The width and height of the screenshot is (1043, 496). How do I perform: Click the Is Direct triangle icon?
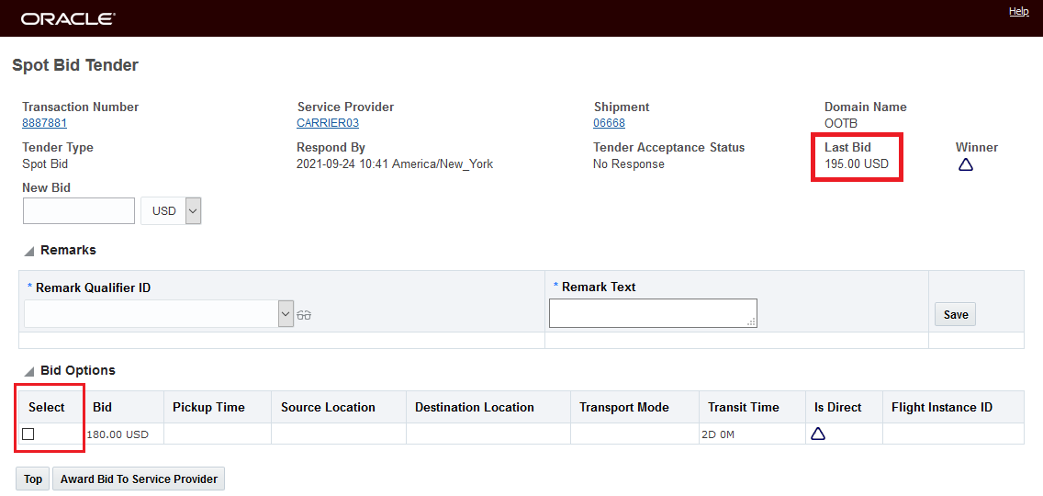coord(817,434)
